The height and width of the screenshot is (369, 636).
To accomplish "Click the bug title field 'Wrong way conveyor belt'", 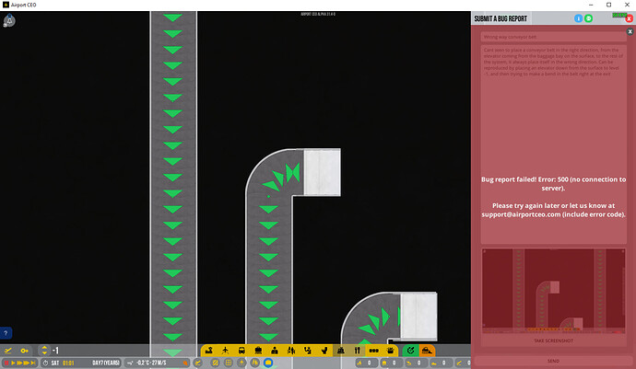I will [x=553, y=37].
